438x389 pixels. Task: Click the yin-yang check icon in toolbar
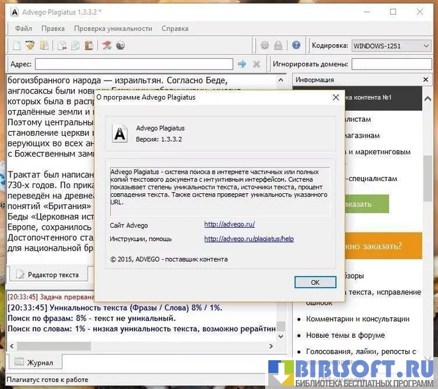[120, 45]
